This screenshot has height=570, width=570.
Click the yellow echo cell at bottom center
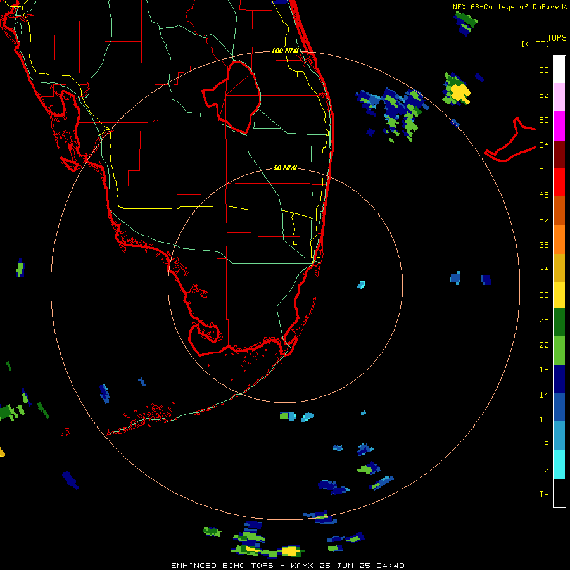[x=291, y=551]
